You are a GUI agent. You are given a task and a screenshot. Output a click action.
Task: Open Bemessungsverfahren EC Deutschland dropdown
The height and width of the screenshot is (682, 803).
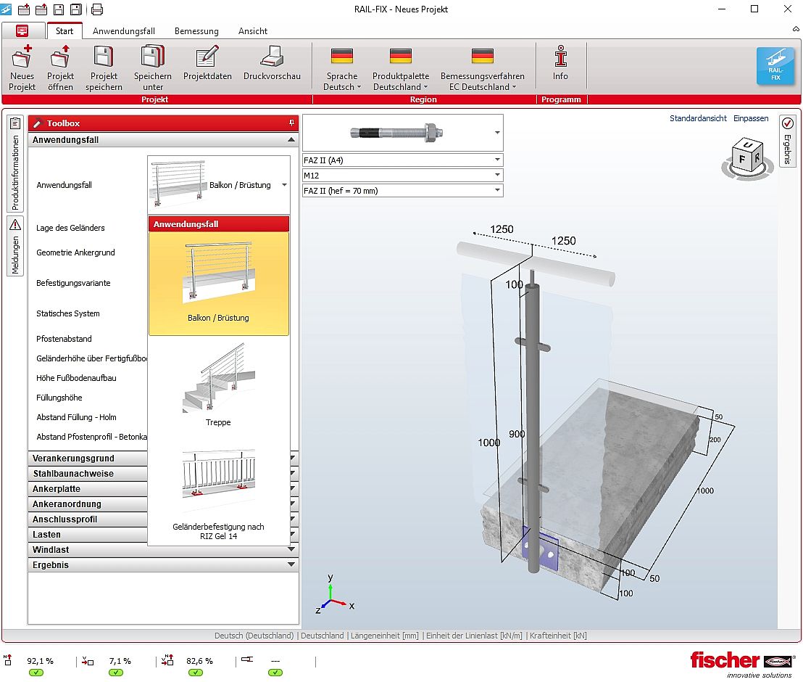(482, 70)
